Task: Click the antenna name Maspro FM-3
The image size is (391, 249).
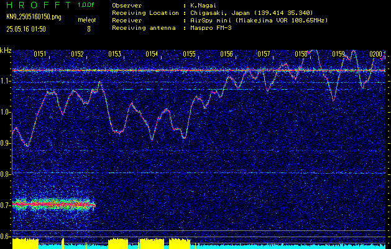Action: click(x=211, y=28)
